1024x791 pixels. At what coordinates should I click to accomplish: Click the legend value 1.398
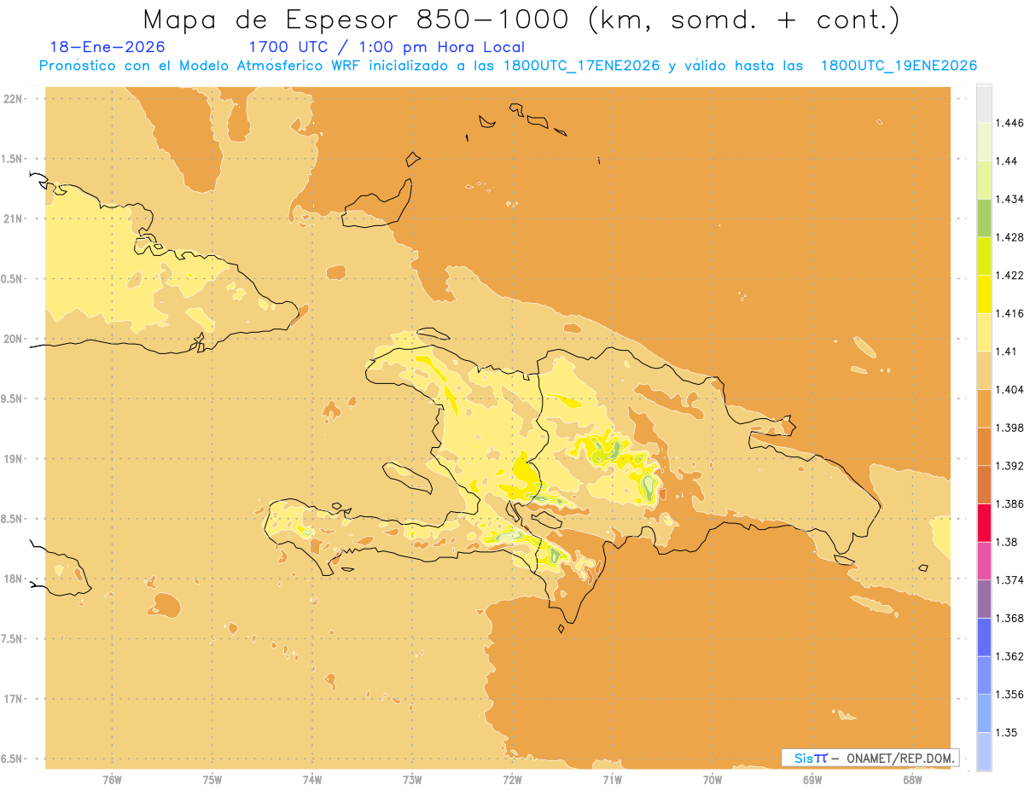click(x=1009, y=427)
